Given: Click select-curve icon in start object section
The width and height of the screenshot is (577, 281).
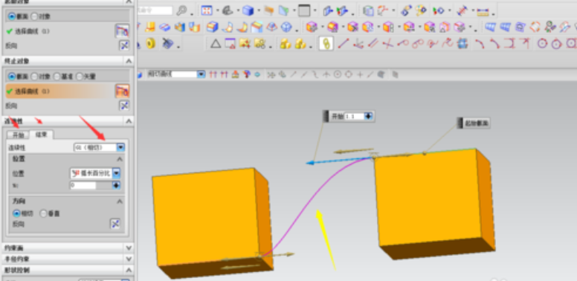Looking at the screenshot, I should tap(122, 31).
